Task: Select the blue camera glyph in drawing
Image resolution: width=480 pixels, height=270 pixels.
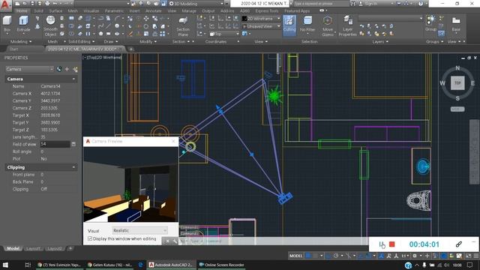Action: tap(285, 198)
